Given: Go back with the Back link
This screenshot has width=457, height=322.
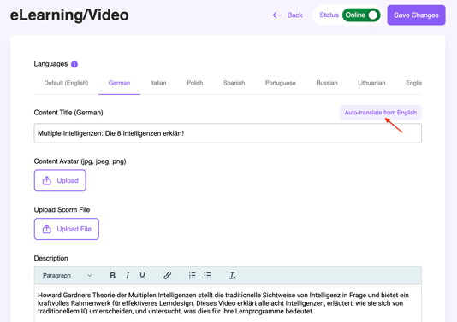Looking at the screenshot, I should click(x=288, y=15).
